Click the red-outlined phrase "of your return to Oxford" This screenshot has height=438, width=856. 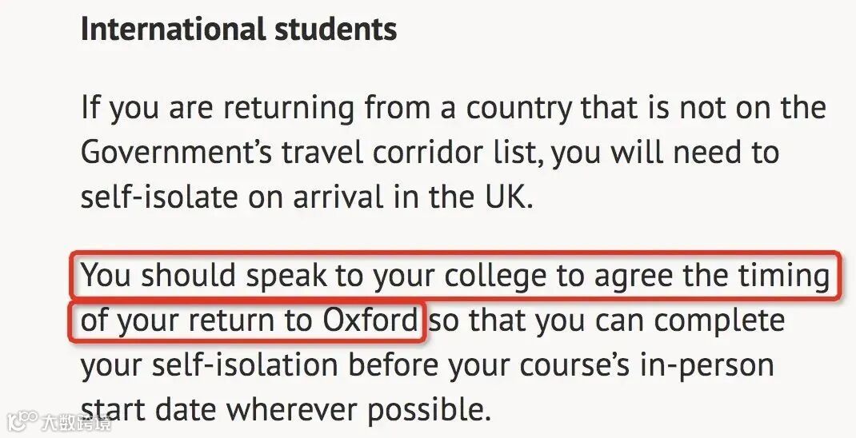pyautogui.click(x=249, y=321)
